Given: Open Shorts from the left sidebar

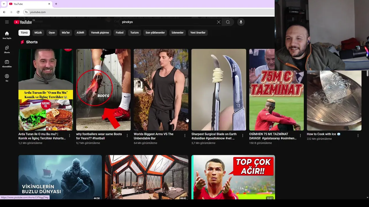Looking at the screenshot, I should pos(7,49).
